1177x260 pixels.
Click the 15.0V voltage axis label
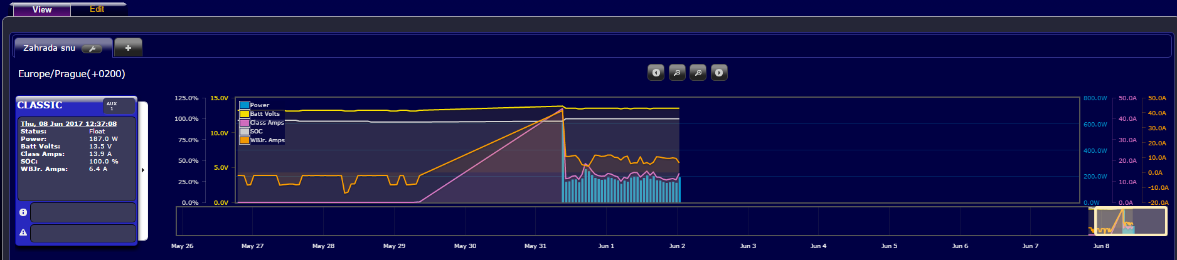[220, 98]
